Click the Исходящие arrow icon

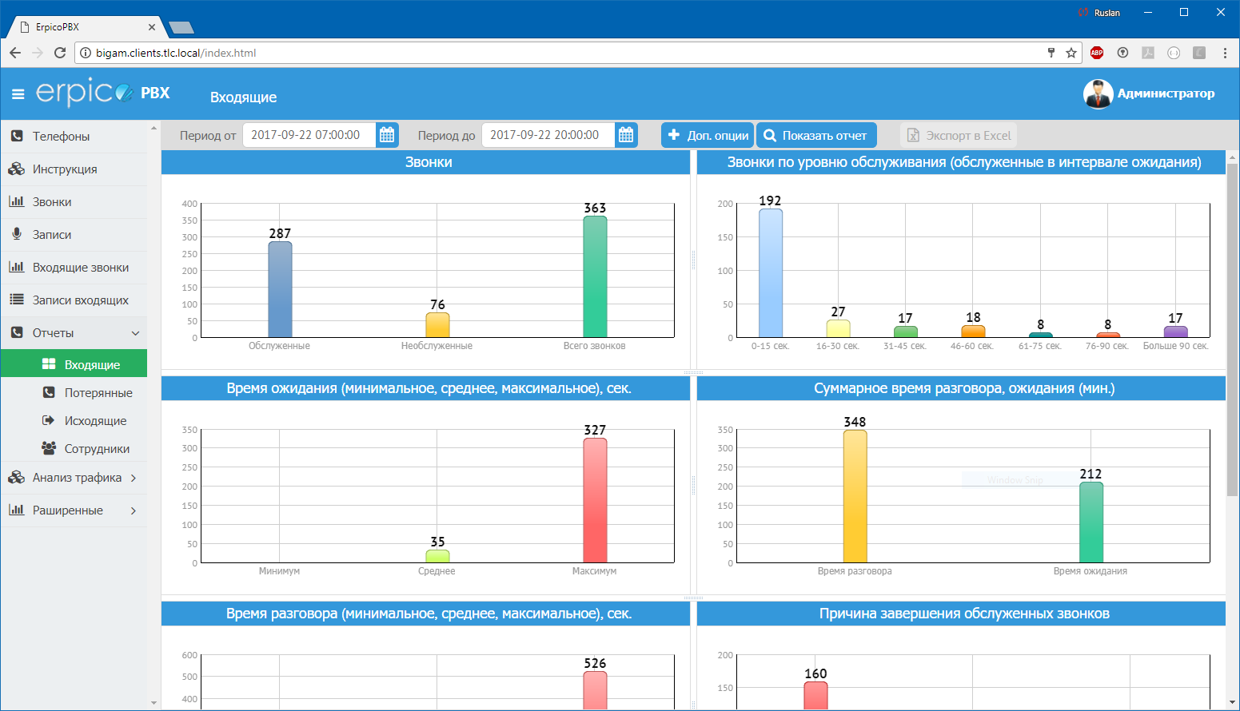49,420
